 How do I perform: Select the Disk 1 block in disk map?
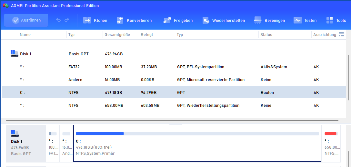pyautogui.click(x=26, y=144)
